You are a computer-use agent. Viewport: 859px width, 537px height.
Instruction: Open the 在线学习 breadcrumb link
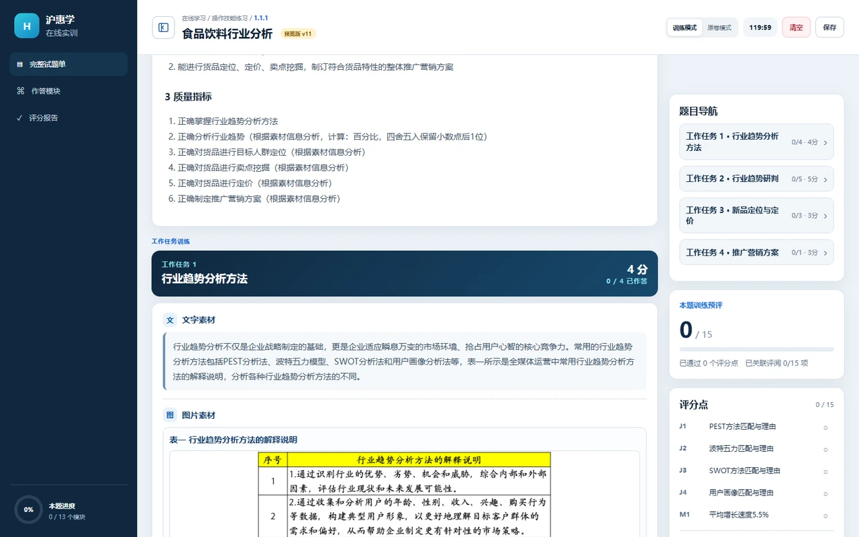pyautogui.click(x=195, y=18)
